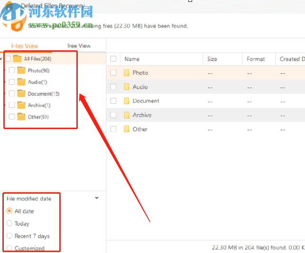Viewport: 305px width, 253px height.
Task: Select the All Files(204) tree label
Action: coord(37,59)
